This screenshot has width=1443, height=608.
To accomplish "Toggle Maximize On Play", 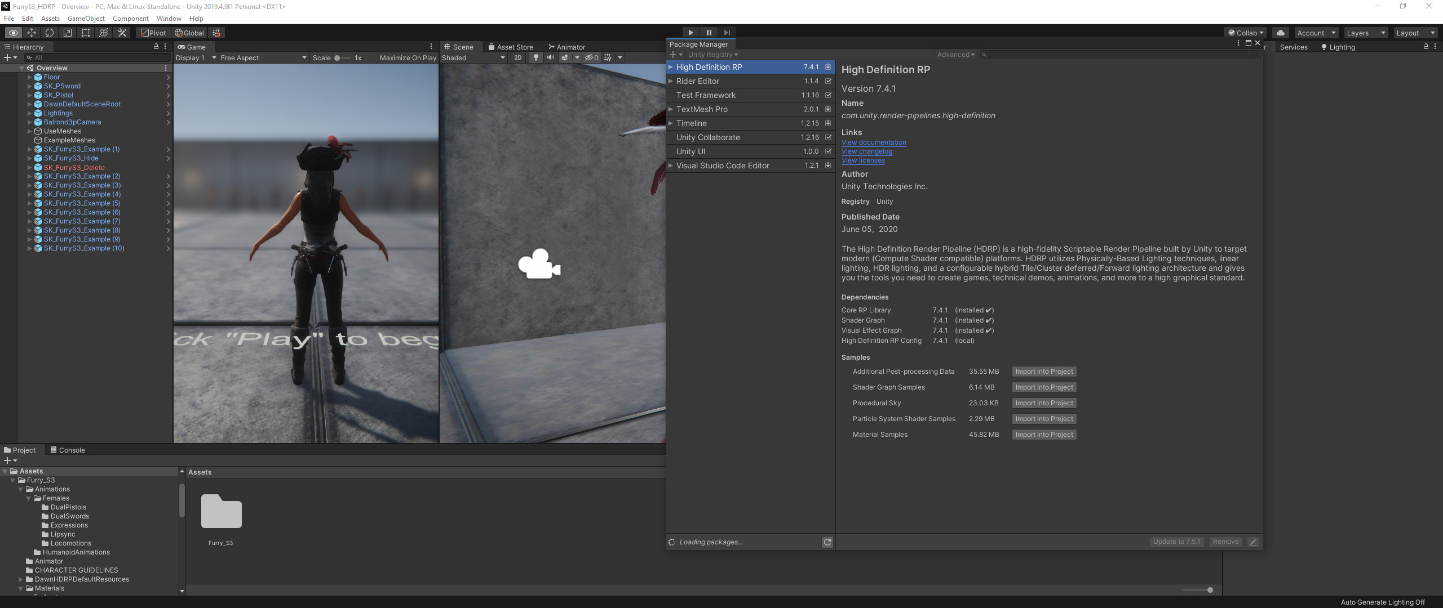I will pyautogui.click(x=408, y=57).
